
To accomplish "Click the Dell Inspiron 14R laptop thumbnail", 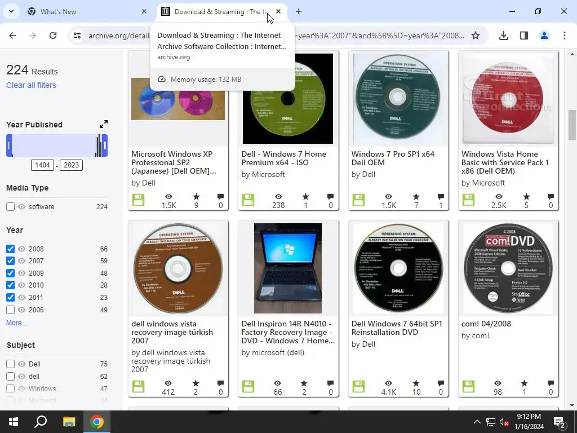I will pyautogui.click(x=288, y=268).
